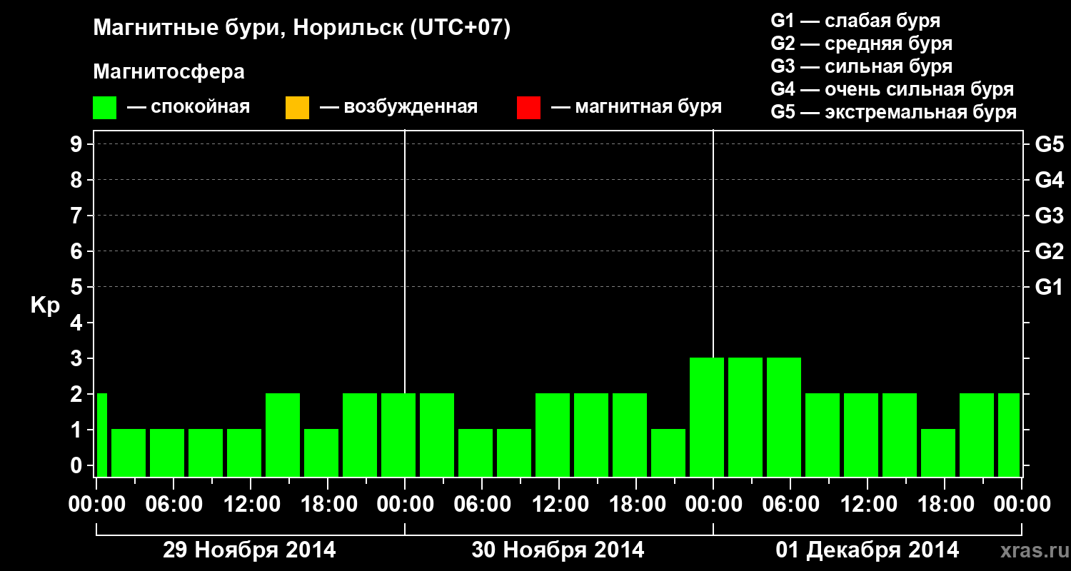Click the date label '29 Ноября 2014'
Viewport: 1071px width, 571px height.
pos(249,550)
